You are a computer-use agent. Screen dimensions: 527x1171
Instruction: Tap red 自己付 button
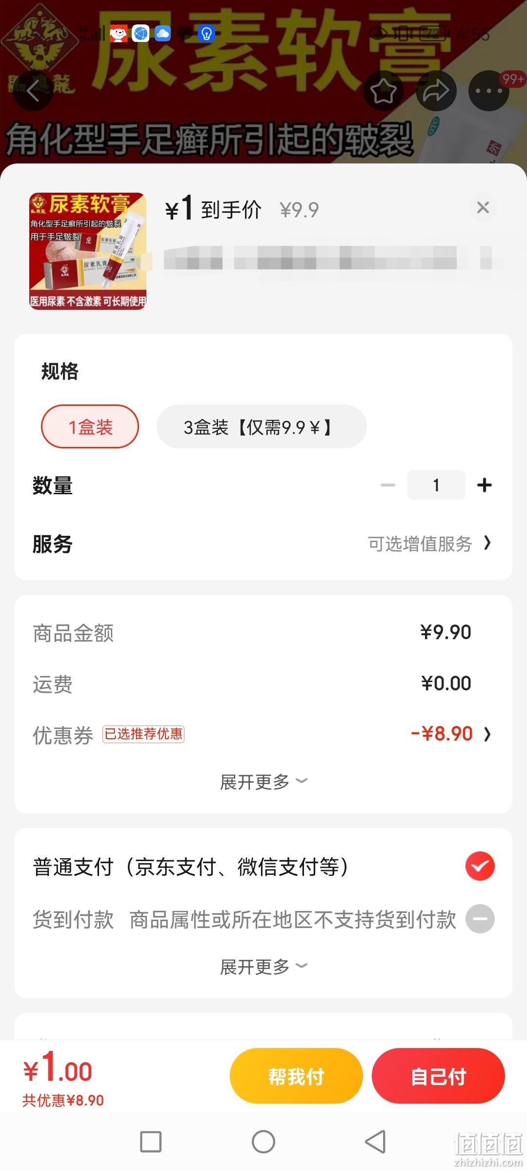click(x=438, y=1076)
